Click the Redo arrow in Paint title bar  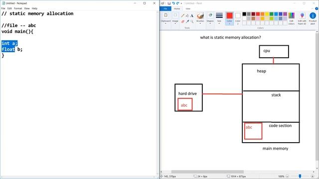pyautogui.click(x=178, y=3)
